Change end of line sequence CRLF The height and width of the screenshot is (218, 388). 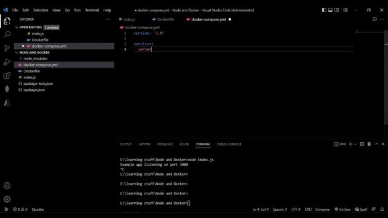tap(309, 210)
